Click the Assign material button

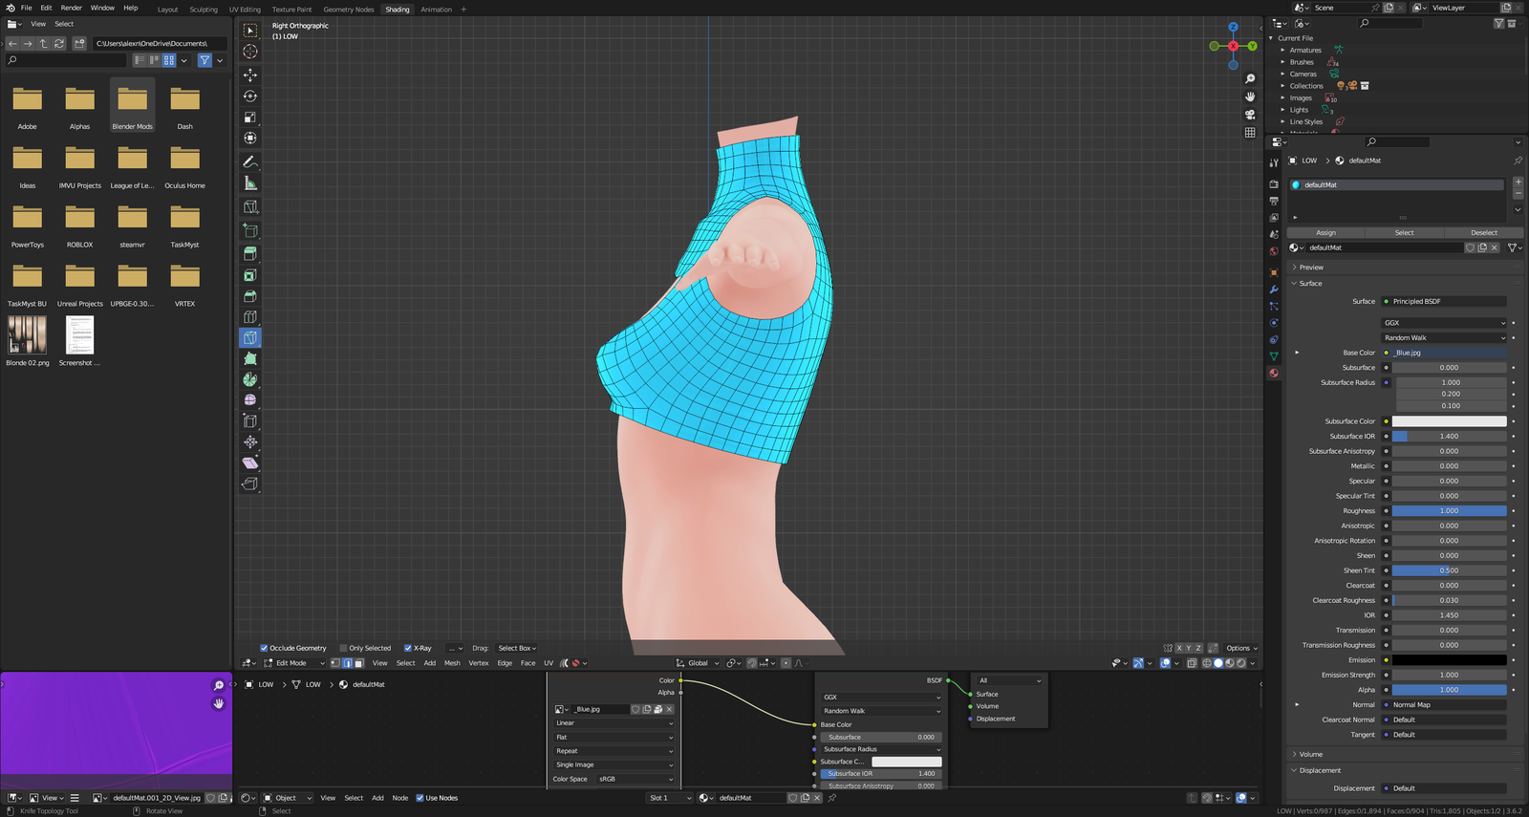[1325, 233]
